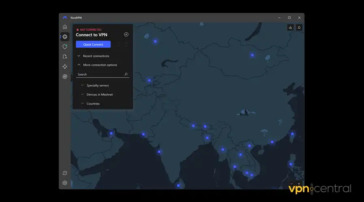Viewport: 364px width, 202px height.
Task: Click the search magnifier icon
Action: [x=126, y=74]
